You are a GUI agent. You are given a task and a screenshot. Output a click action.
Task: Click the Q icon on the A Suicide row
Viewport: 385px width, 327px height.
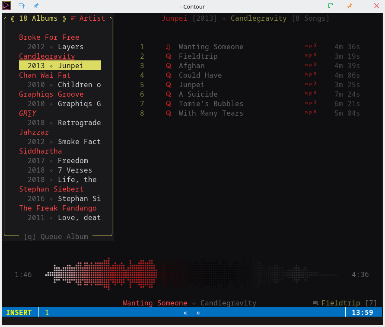tap(168, 94)
